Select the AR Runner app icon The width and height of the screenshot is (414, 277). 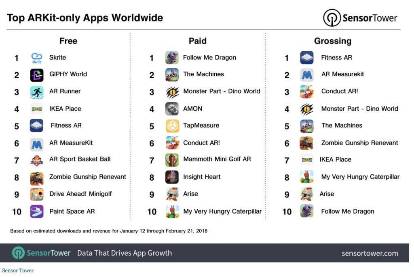pyautogui.click(x=37, y=92)
